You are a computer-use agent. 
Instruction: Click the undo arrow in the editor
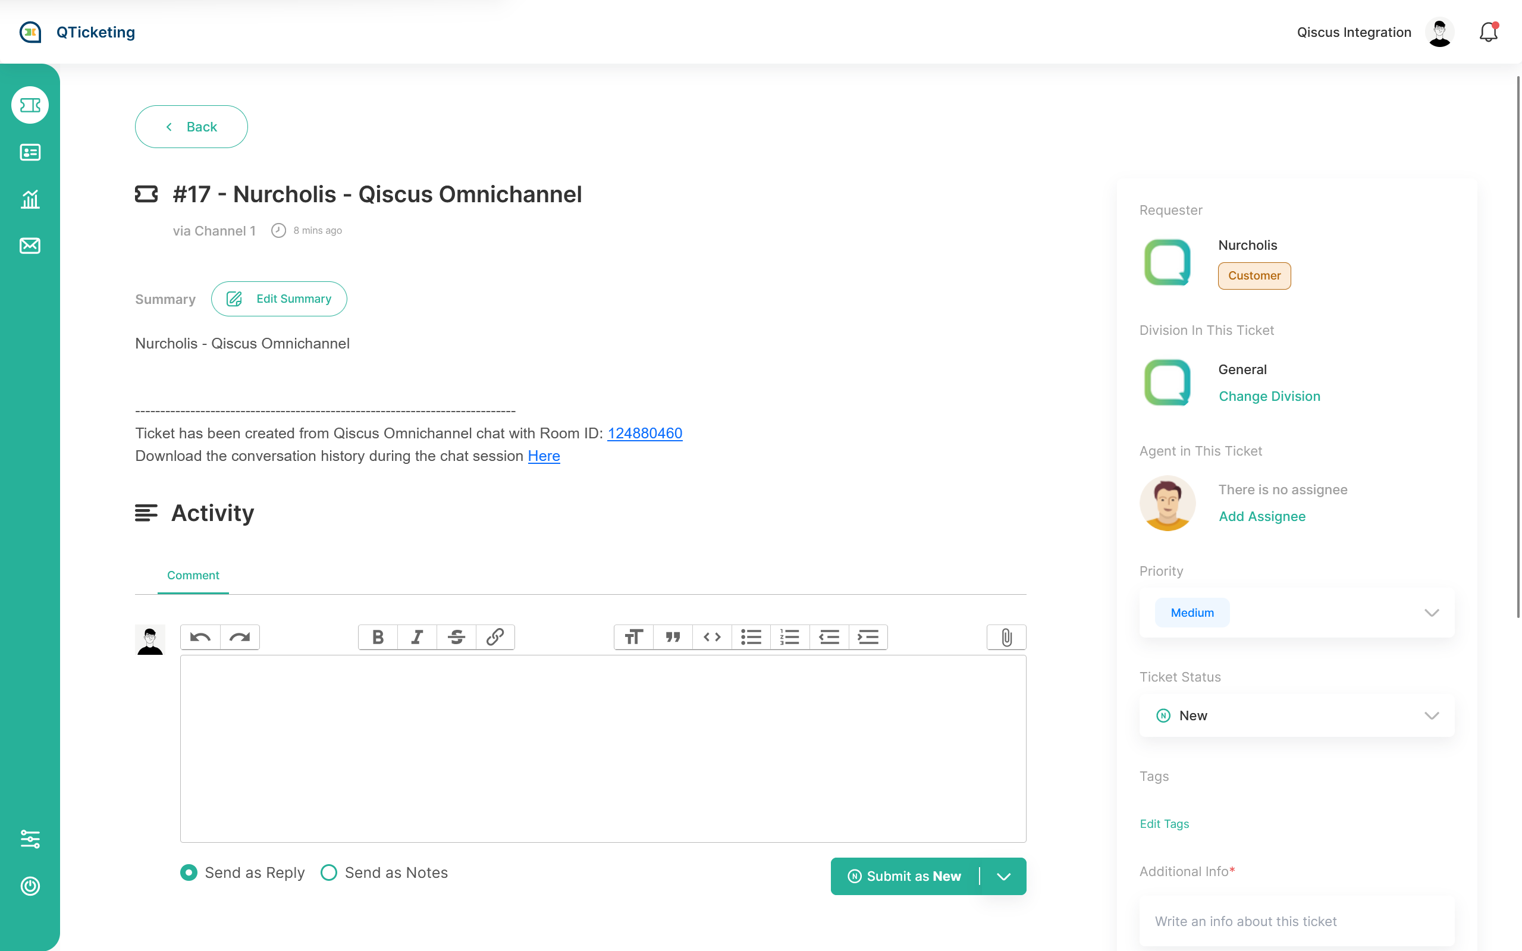coord(200,637)
